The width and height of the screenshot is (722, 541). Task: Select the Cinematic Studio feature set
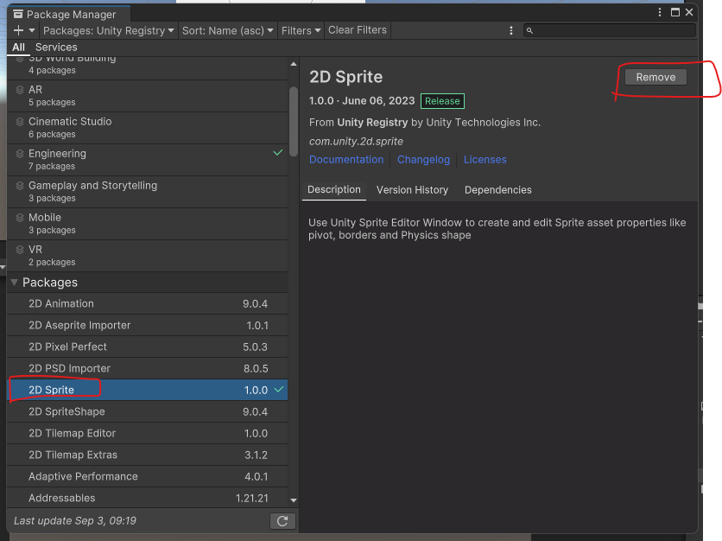(148, 128)
